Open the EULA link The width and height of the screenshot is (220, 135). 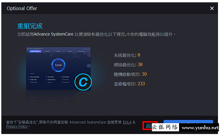127,122
